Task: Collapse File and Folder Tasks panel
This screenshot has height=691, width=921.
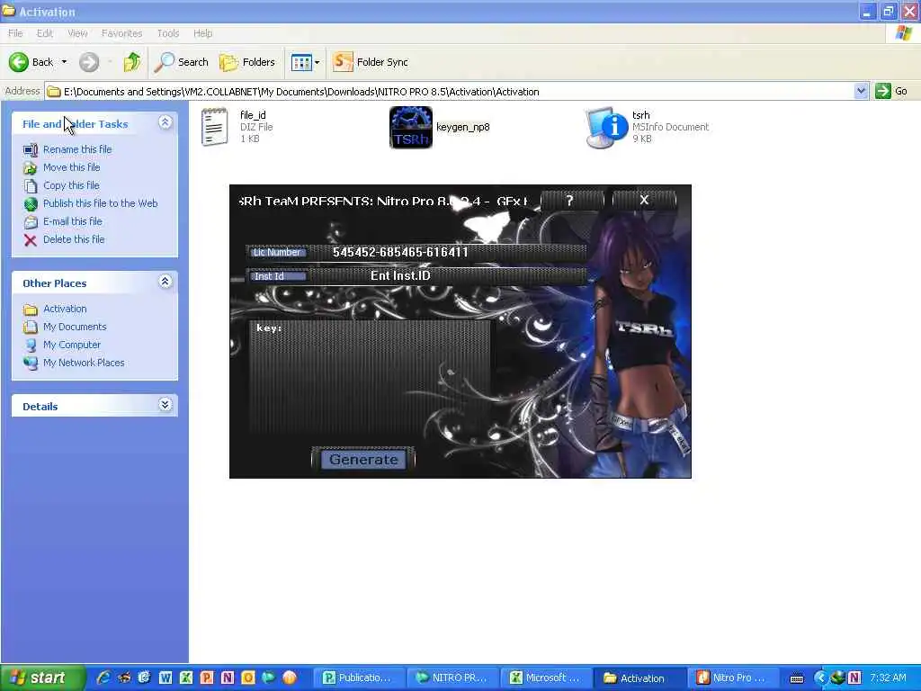Action: (x=165, y=122)
